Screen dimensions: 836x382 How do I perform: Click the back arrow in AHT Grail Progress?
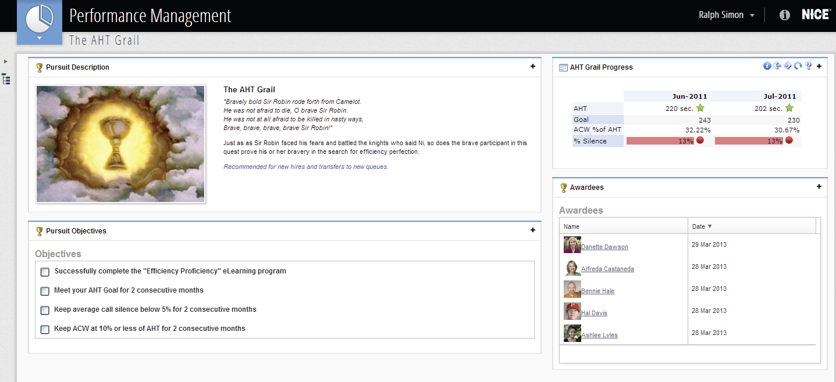[777, 66]
